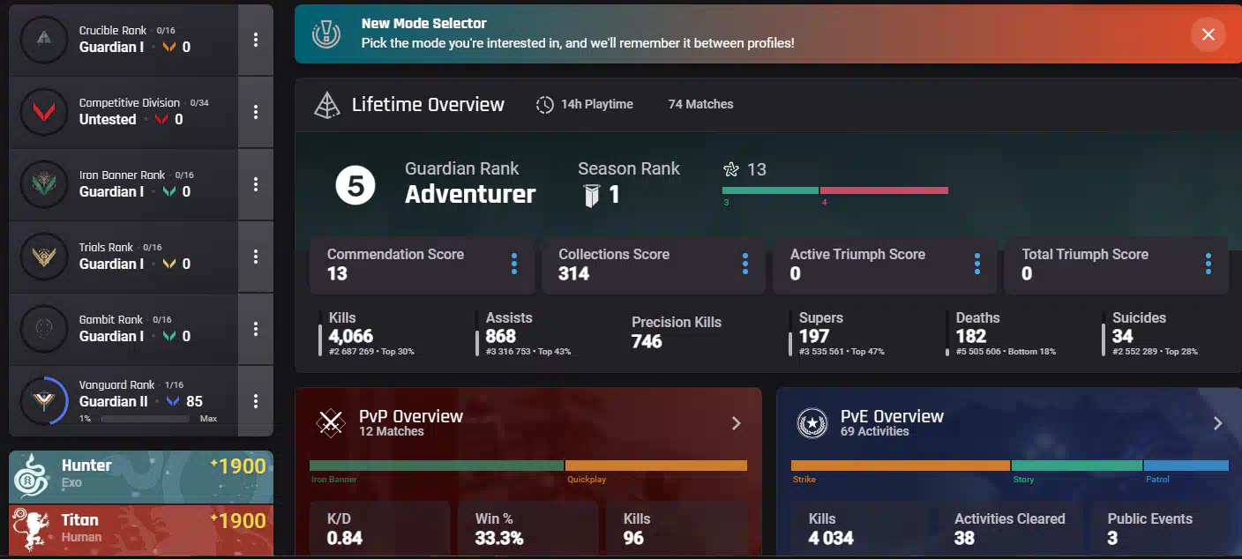Click the Quickplay orange bar segment
1242x559 pixels.
click(x=656, y=466)
